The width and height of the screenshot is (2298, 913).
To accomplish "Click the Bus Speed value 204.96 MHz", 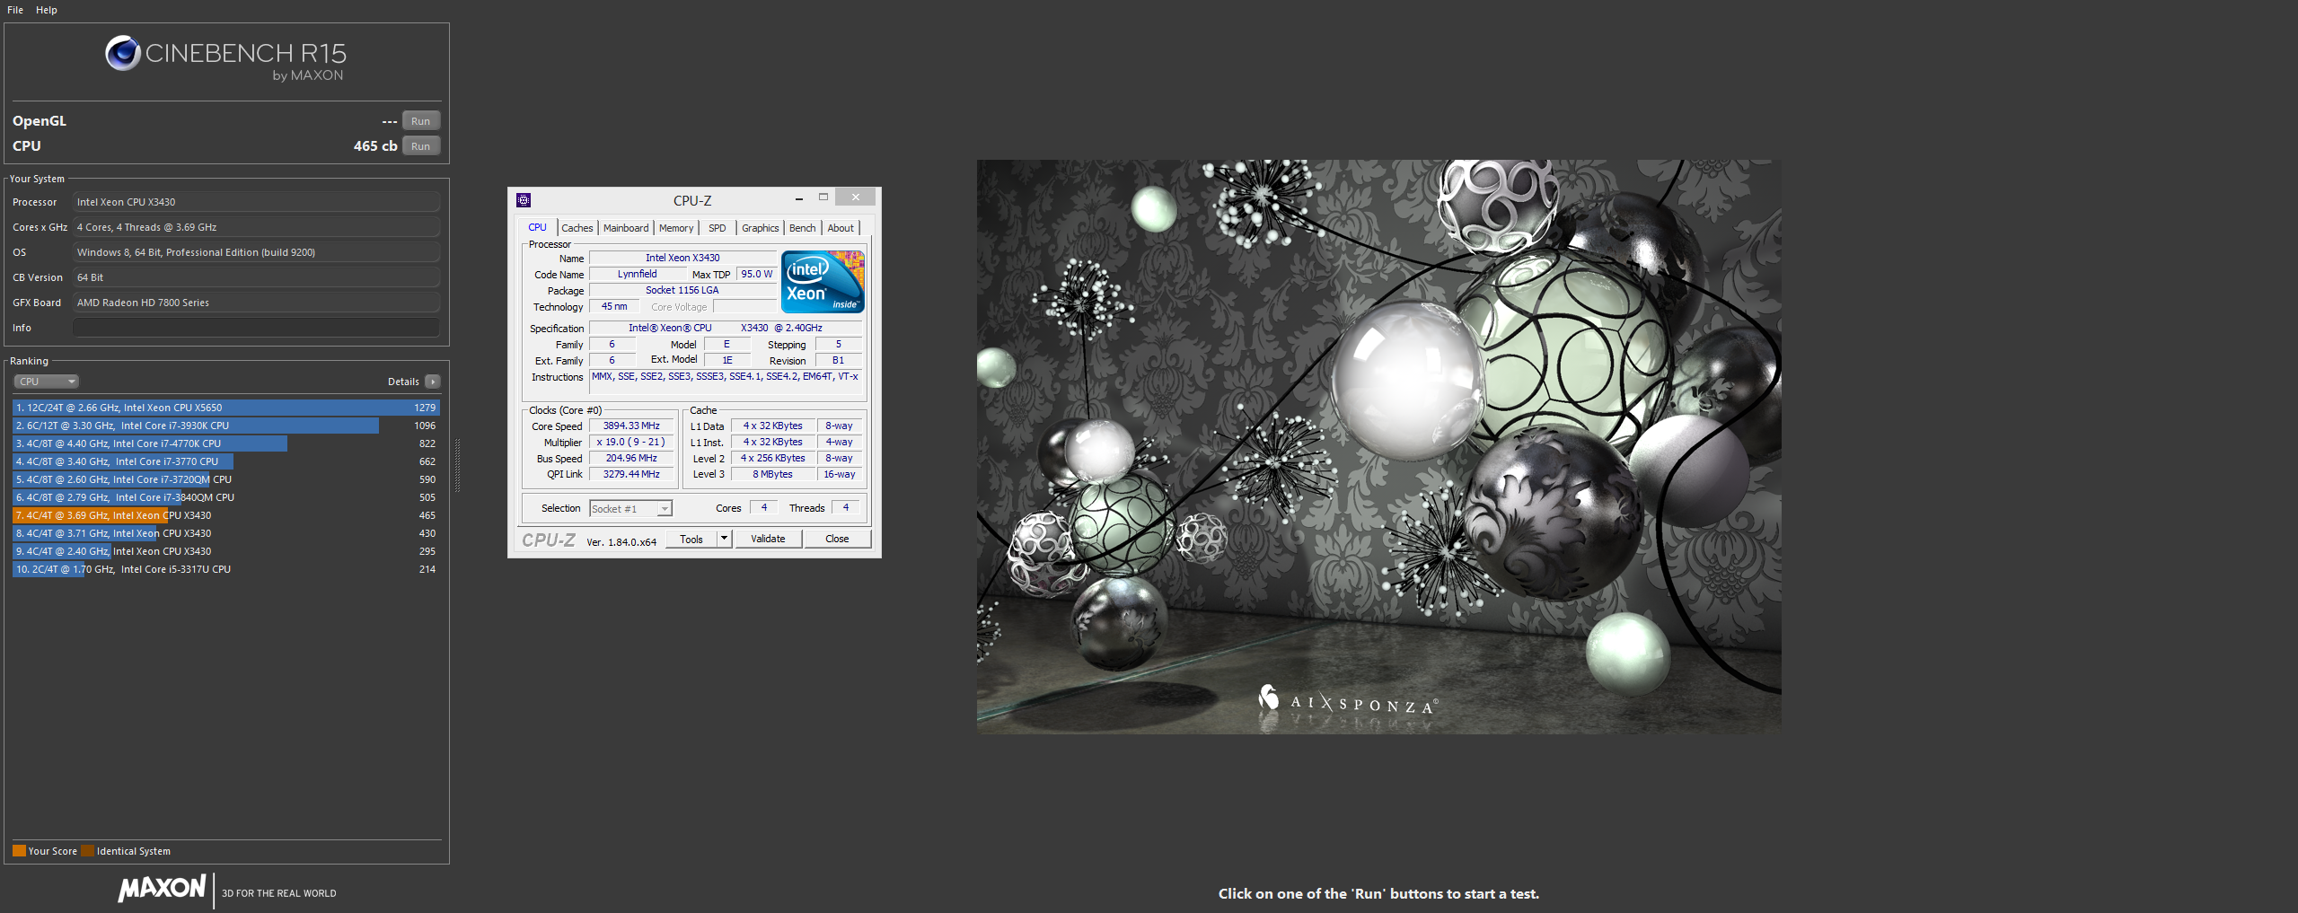I will [631, 458].
